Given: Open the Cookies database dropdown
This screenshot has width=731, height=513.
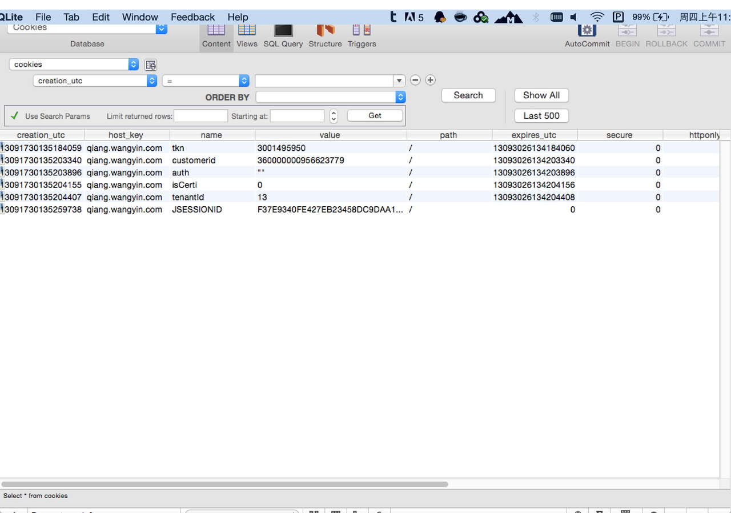Looking at the screenshot, I should tap(87, 27).
